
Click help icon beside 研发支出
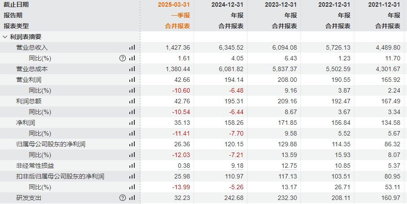click(122, 198)
